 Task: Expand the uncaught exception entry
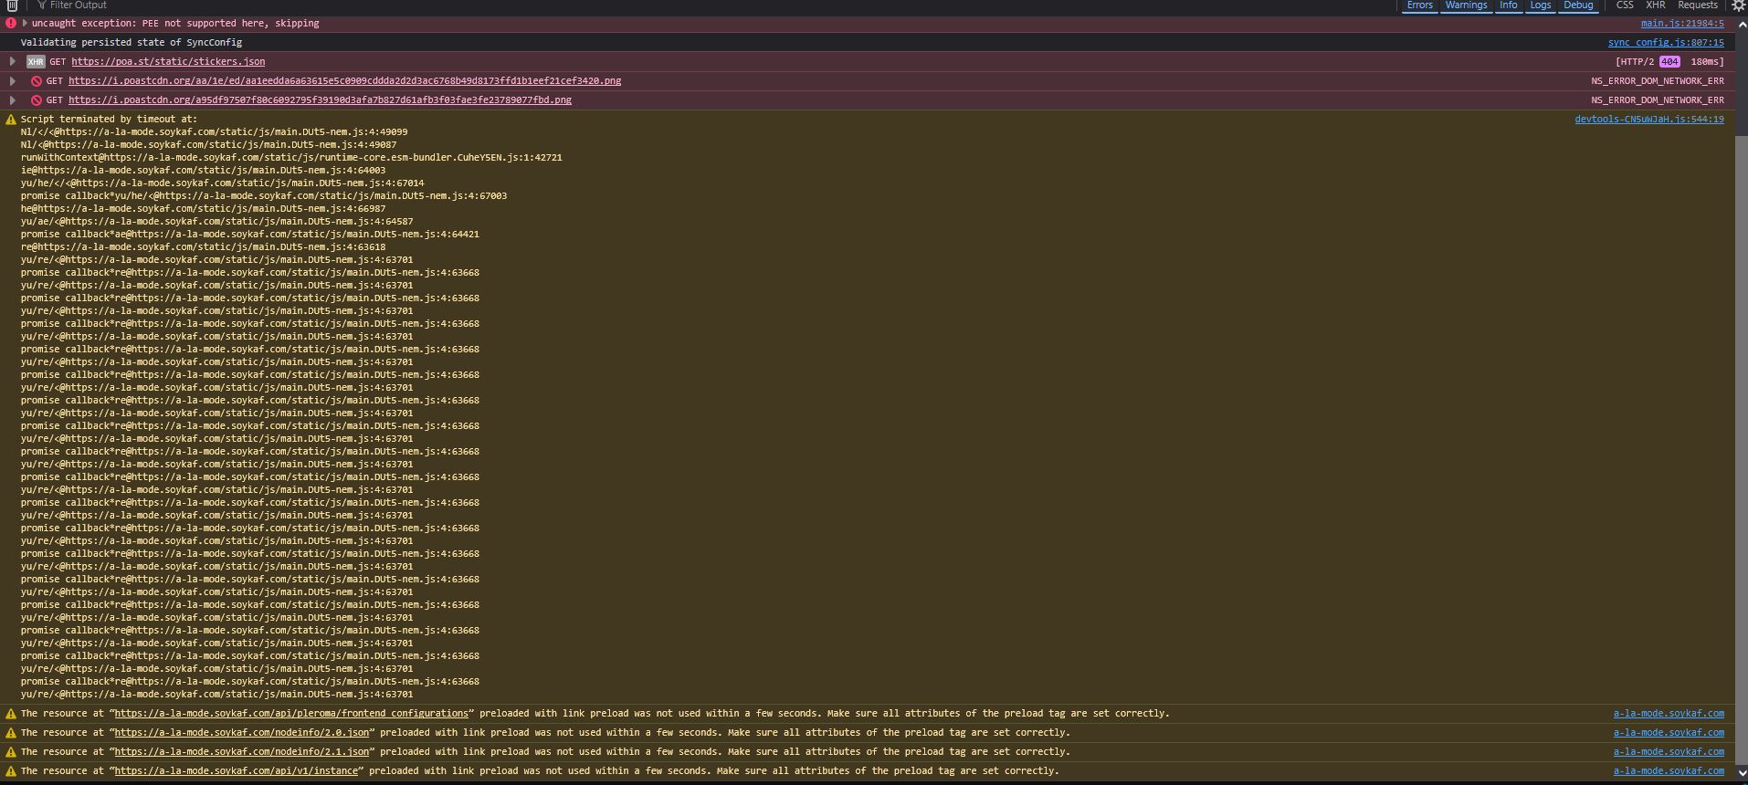25,24
